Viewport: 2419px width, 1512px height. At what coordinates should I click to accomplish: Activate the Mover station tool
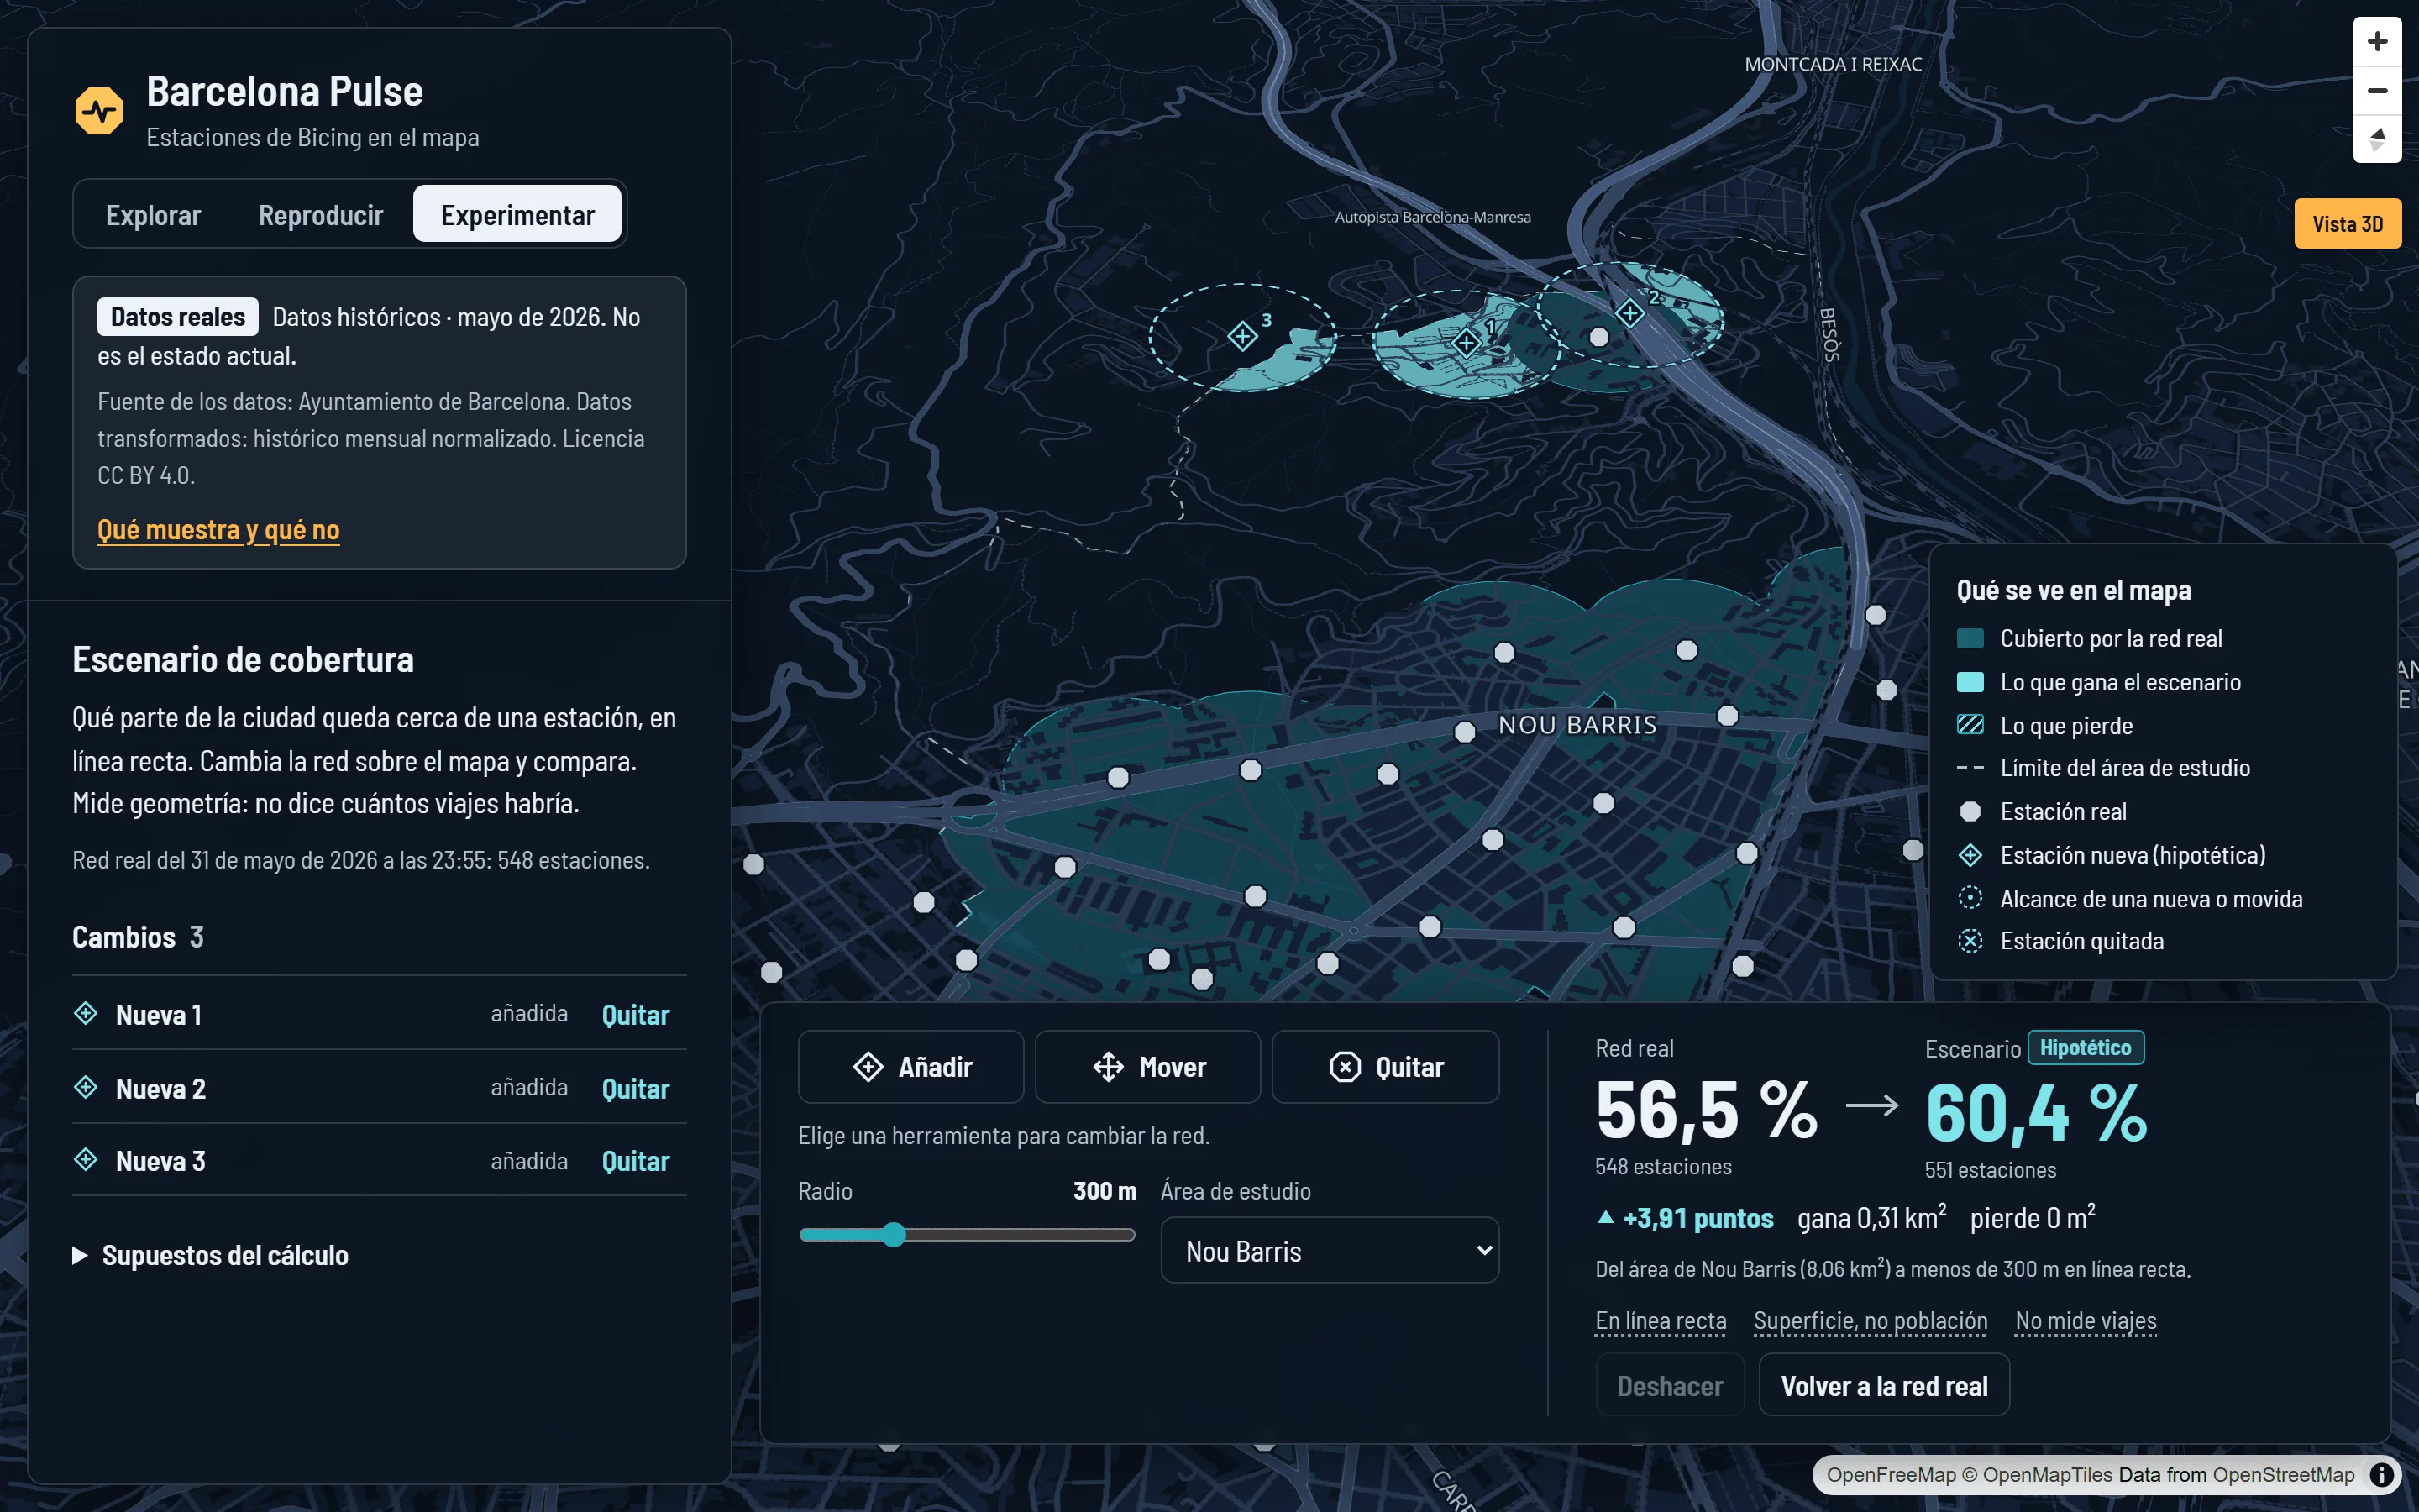tap(1147, 1067)
